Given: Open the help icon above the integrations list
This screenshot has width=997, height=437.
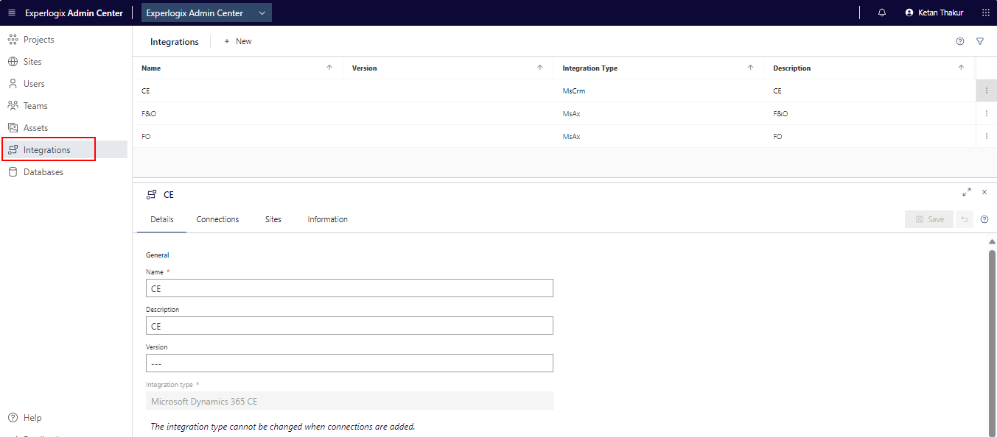Looking at the screenshot, I should (960, 42).
